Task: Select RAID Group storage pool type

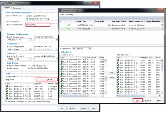Action: pos(34,16)
